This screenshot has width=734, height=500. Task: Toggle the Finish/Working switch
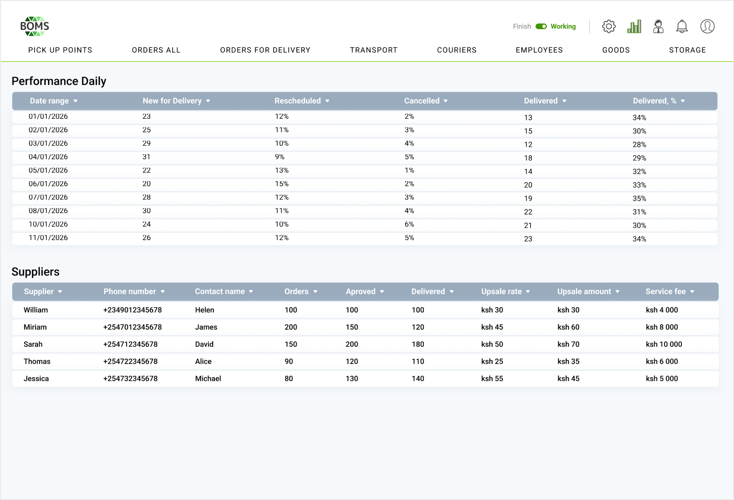coord(541,27)
